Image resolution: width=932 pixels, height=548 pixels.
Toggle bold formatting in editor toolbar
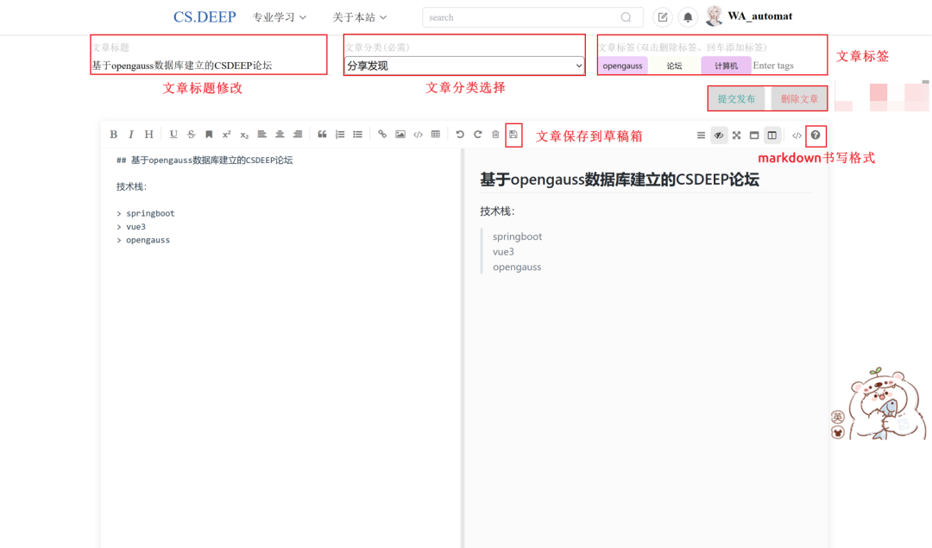click(x=114, y=135)
